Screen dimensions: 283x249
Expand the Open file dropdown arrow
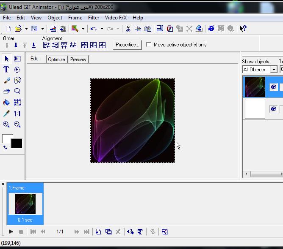point(26,29)
